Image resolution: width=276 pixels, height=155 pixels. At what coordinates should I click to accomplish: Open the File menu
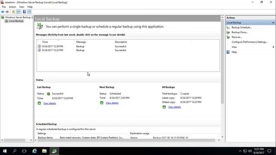coord(4,7)
